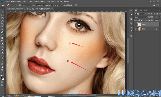161x97 pixels.
Task: Toggle shape layer filter icon
Action: [154, 14]
